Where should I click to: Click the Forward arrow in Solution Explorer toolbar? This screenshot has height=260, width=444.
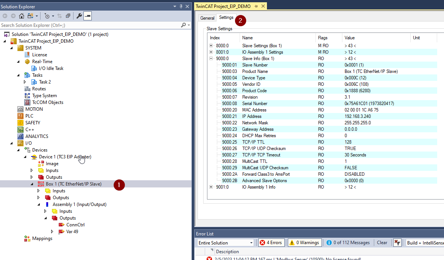click(13, 16)
